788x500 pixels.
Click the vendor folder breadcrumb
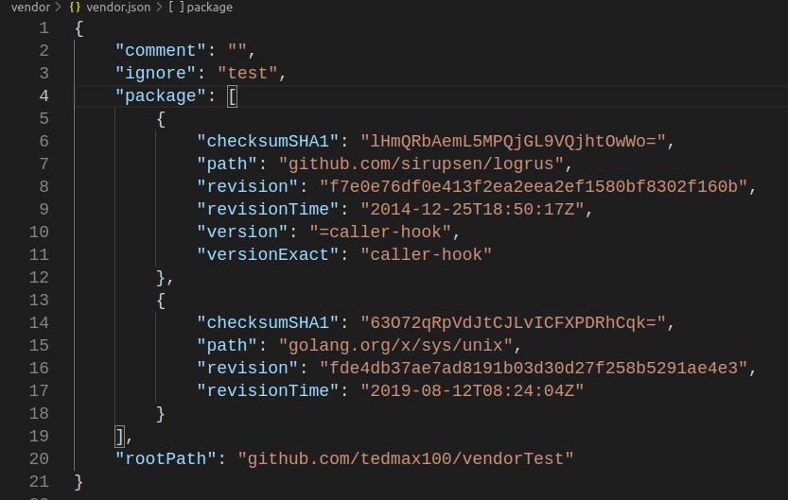coord(30,7)
